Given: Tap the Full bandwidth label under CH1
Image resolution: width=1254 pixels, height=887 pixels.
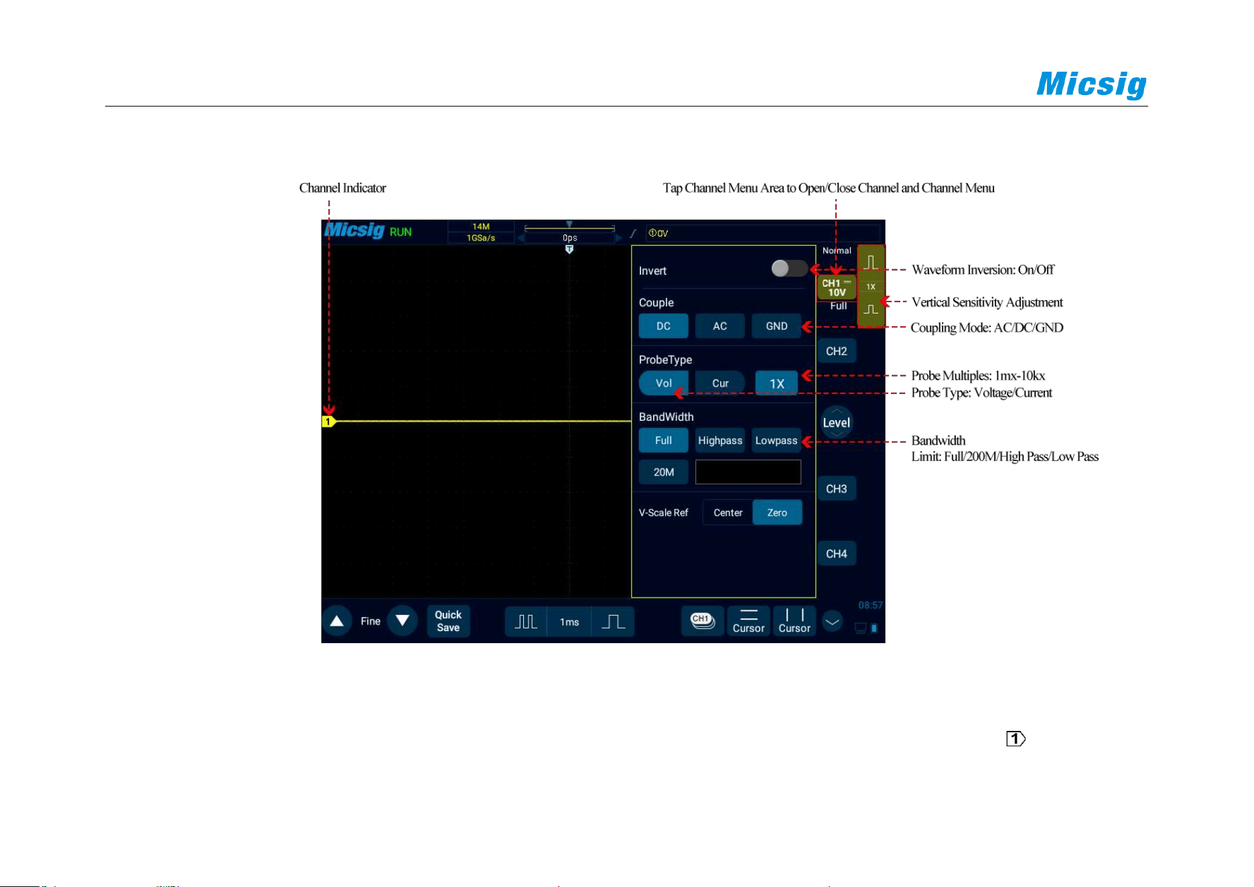Looking at the screenshot, I should tap(839, 305).
